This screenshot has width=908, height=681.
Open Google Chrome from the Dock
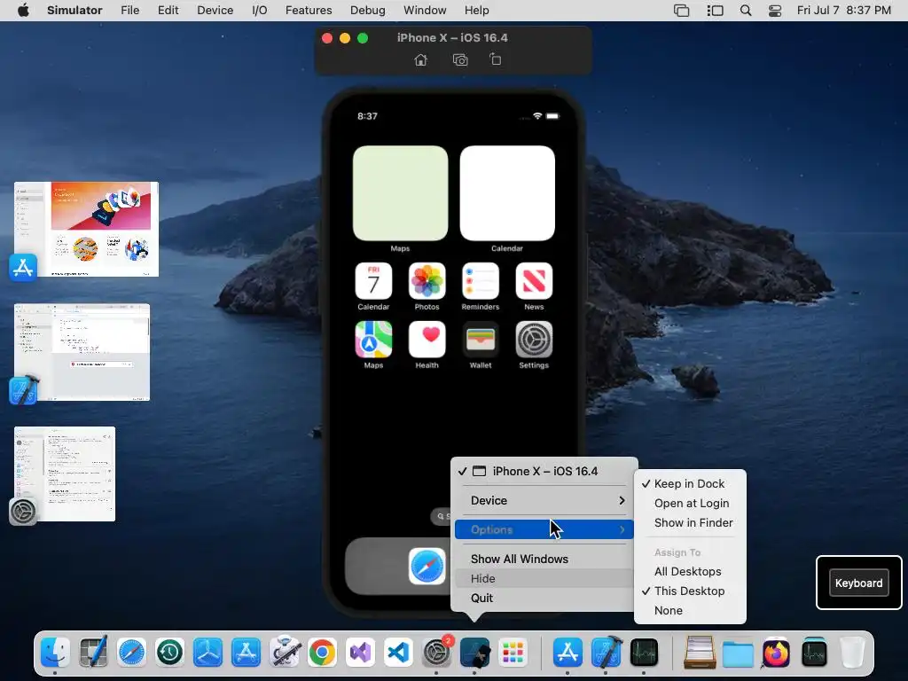click(322, 653)
